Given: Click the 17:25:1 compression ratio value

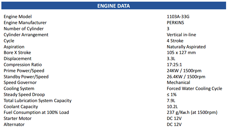Looking at the screenshot, I should (175, 65).
